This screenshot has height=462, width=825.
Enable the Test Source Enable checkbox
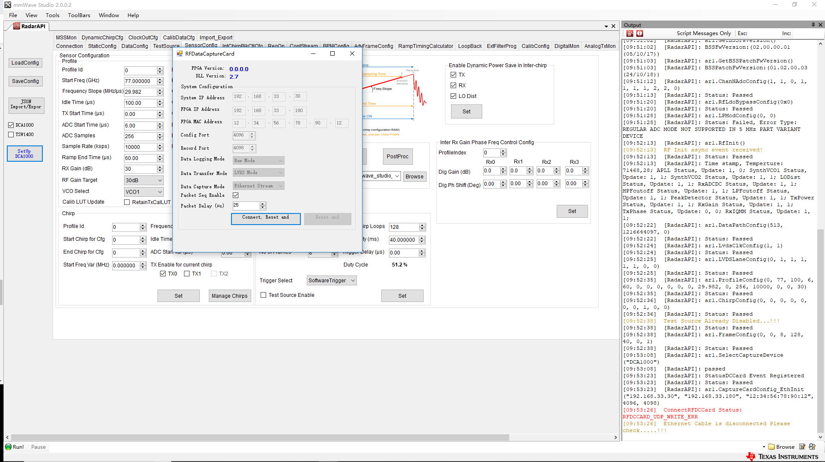(264, 295)
